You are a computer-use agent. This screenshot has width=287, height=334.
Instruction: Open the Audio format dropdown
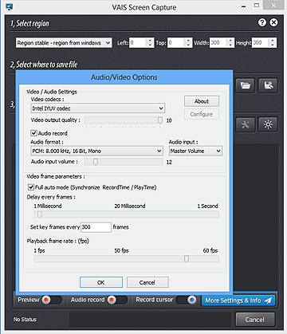coord(96,151)
